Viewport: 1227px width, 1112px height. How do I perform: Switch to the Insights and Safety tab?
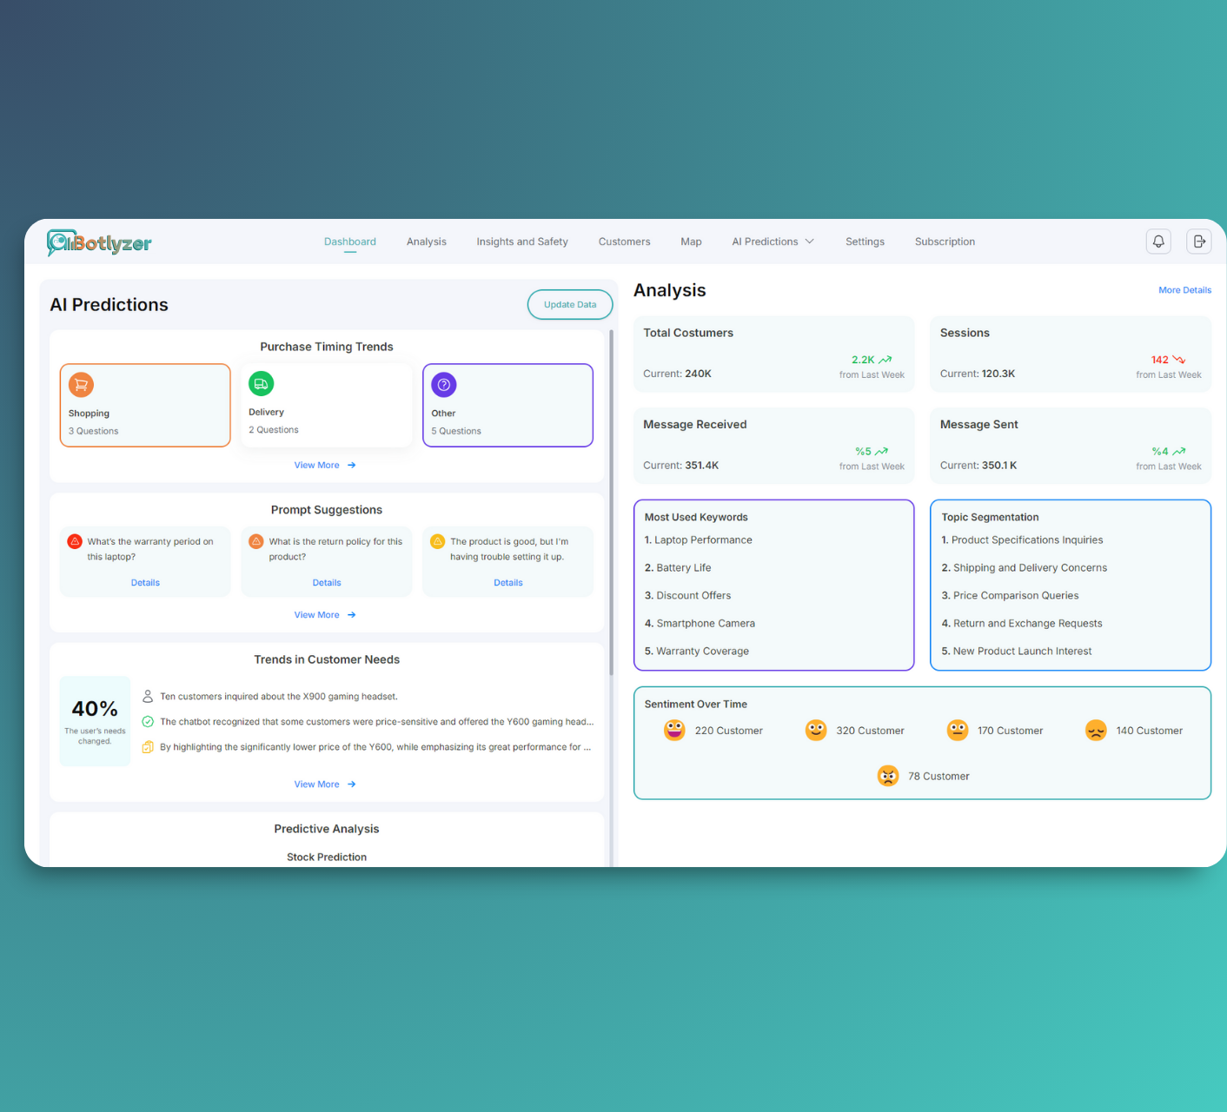point(521,242)
